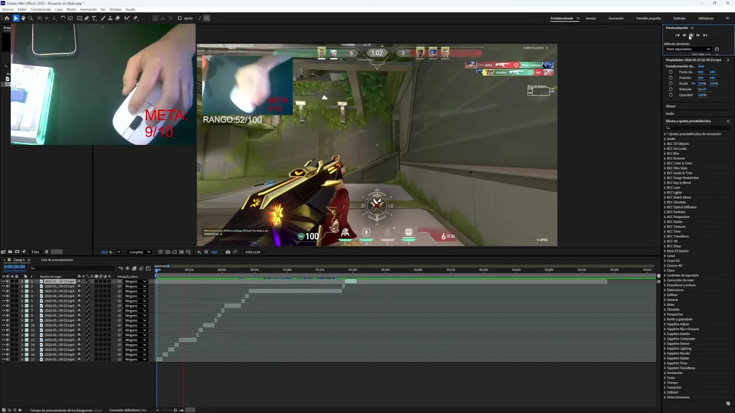Hide layer 5 with its eye icon
Viewport: 735px width, 413px height.
click(3, 301)
